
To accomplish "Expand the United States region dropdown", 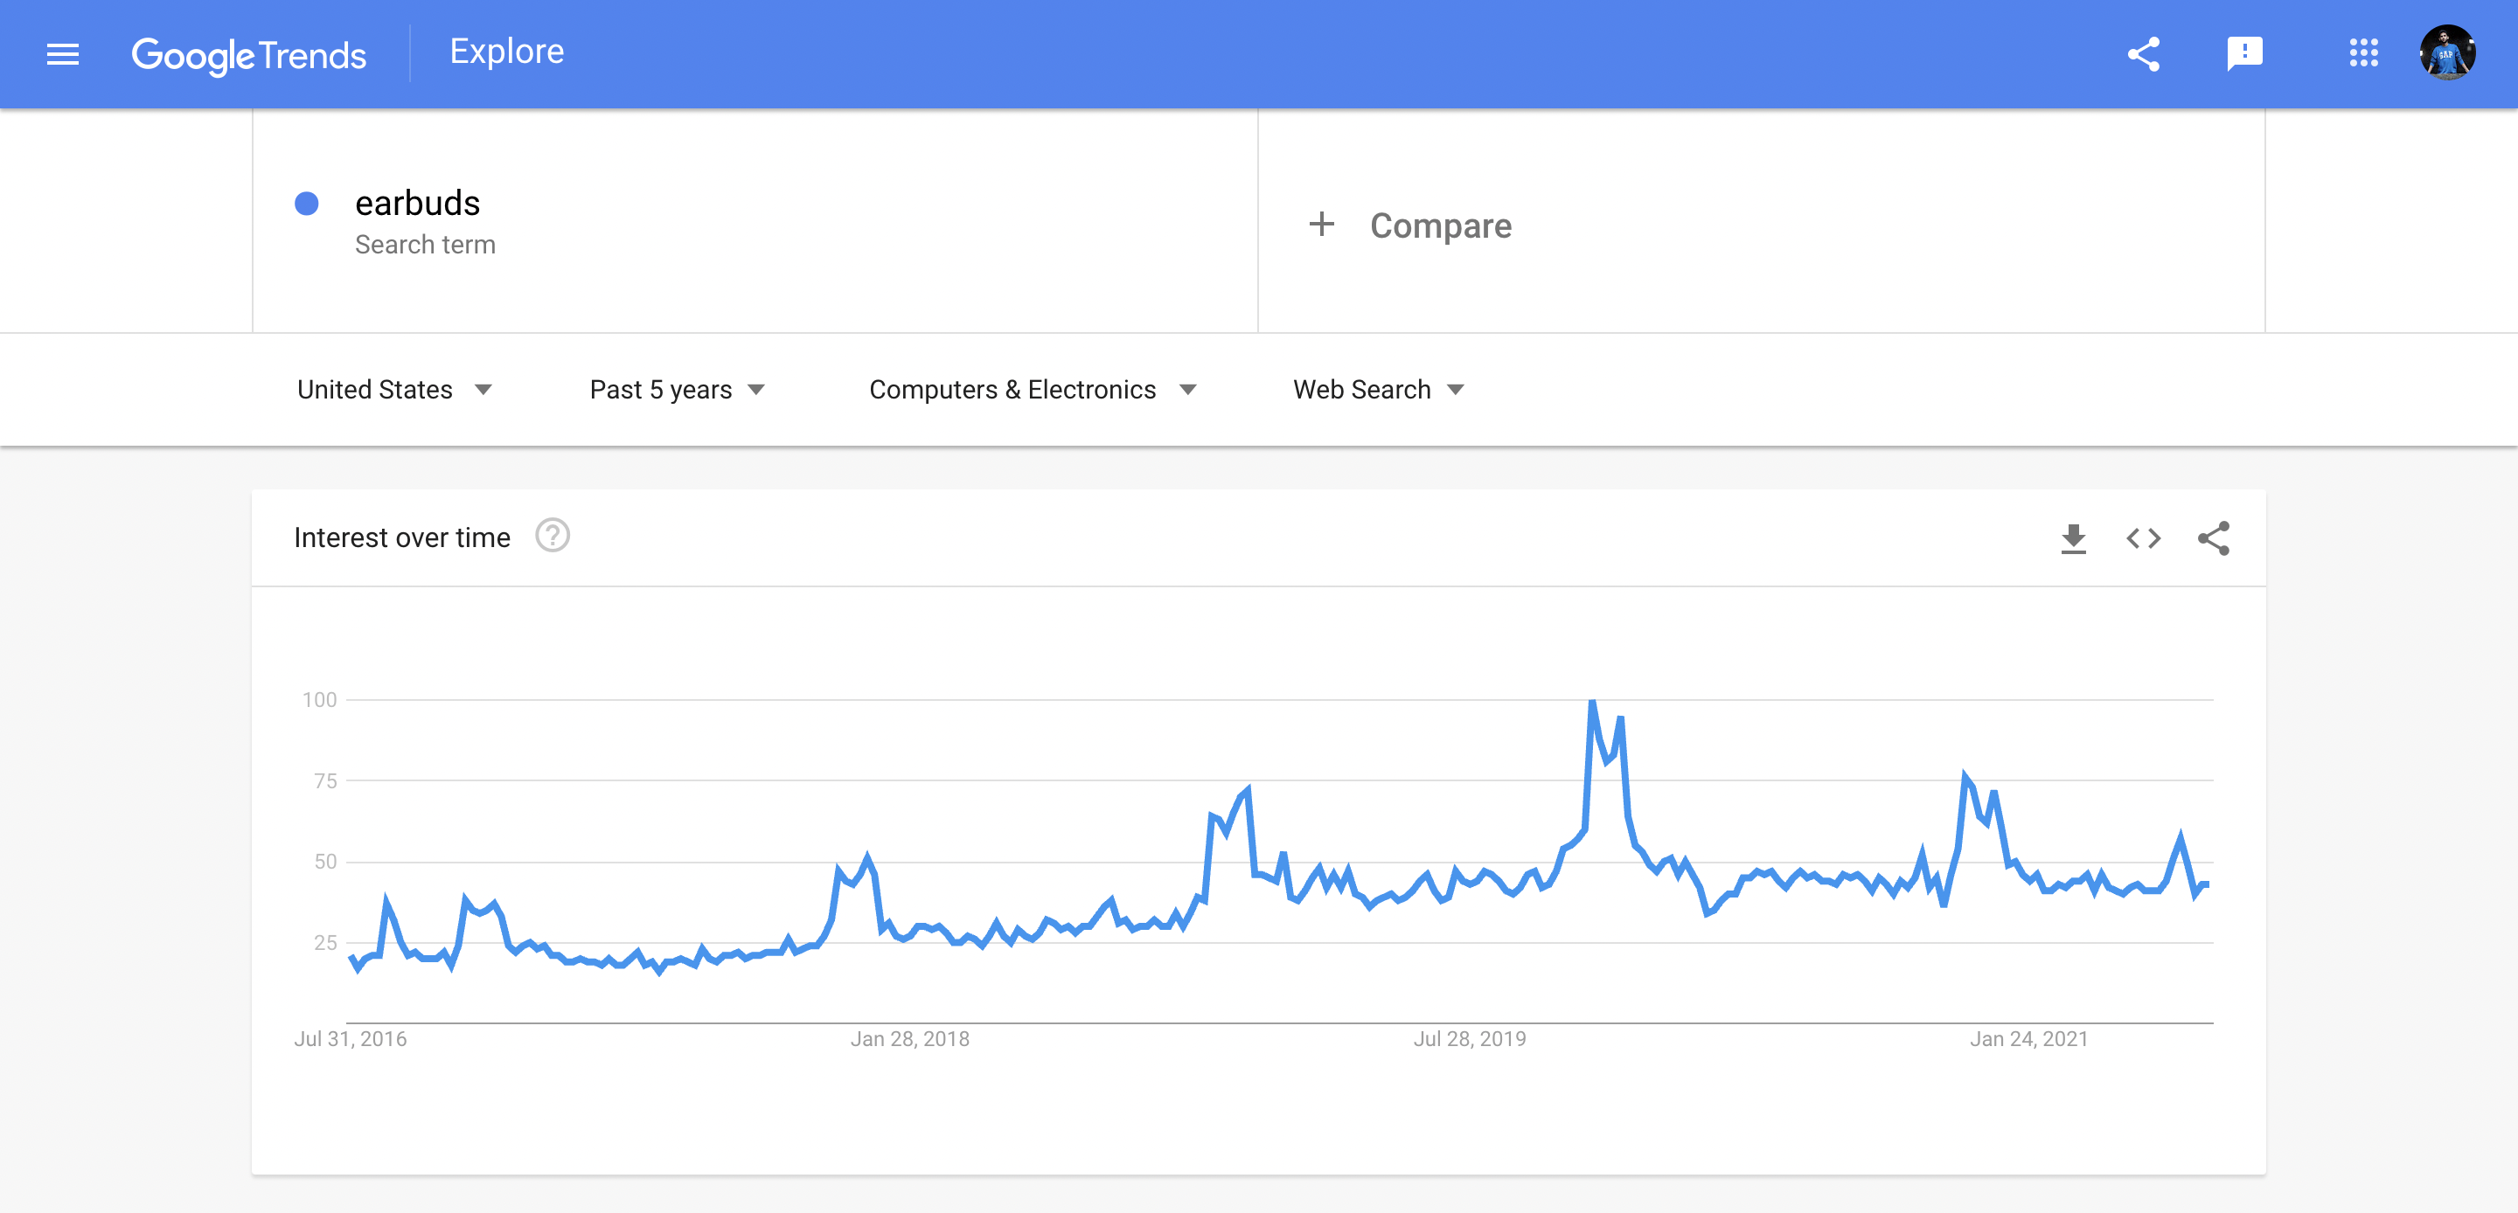I will [x=394, y=389].
